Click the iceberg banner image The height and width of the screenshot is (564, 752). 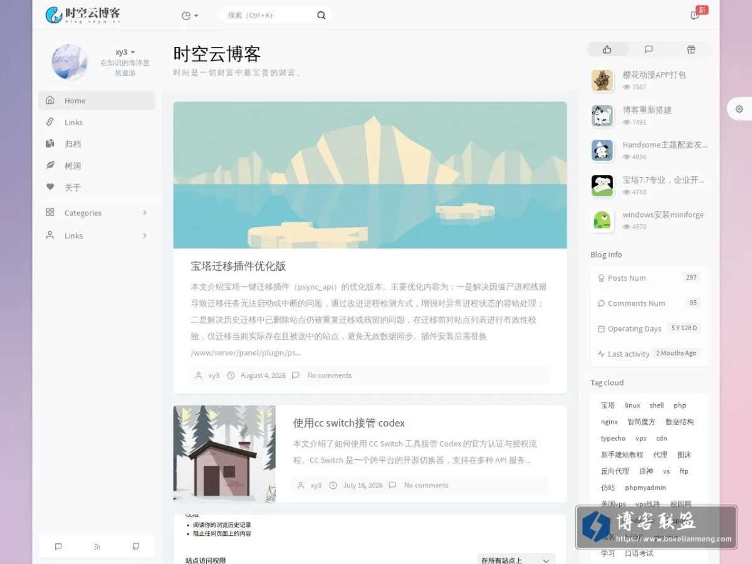370,175
